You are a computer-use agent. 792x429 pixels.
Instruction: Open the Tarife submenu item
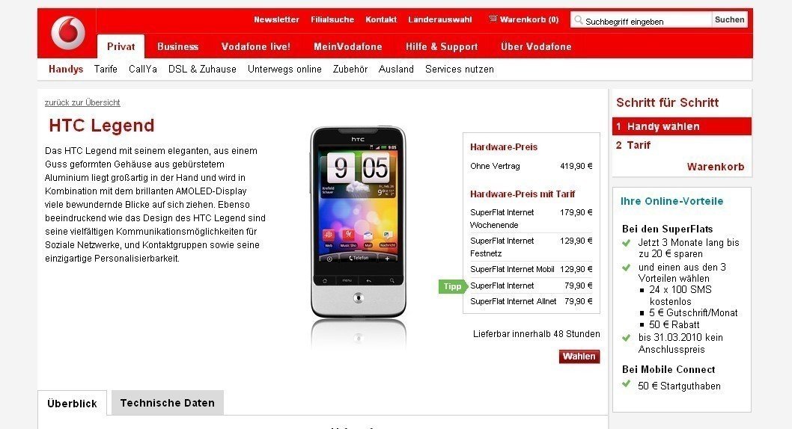click(x=106, y=69)
